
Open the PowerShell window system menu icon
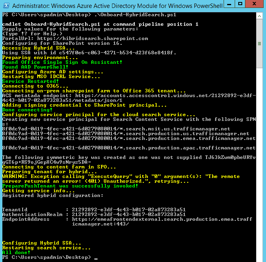coord(6,6)
